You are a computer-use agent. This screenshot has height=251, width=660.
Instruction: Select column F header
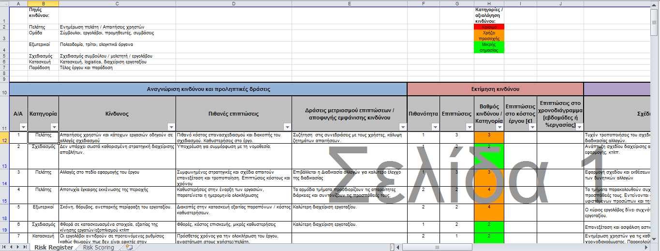(x=424, y=3)
